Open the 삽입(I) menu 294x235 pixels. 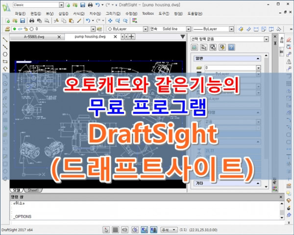[x=63, y=14]
